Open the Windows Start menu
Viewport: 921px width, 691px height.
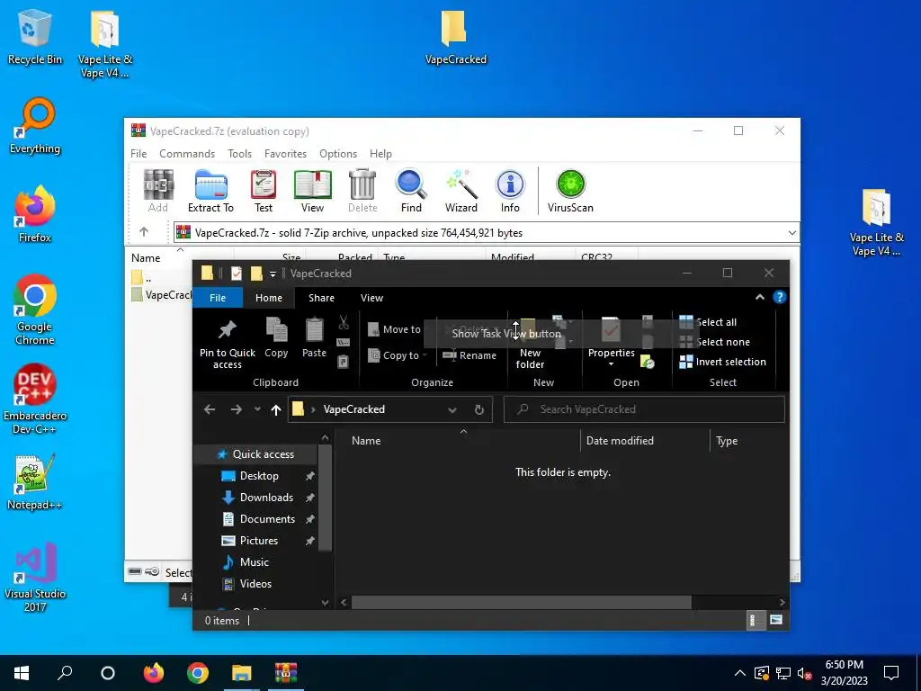(x=22, y=673)
